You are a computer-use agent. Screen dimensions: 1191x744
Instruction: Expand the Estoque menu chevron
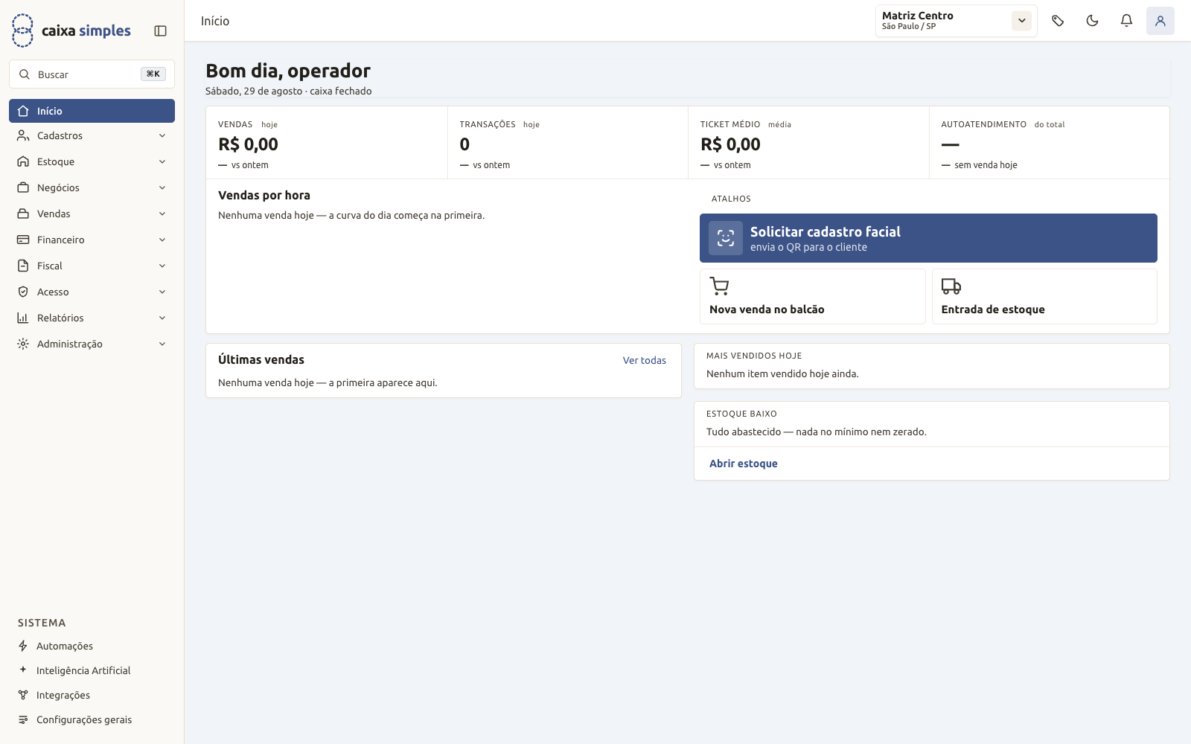pyautogui.click(x=162, y=161)
